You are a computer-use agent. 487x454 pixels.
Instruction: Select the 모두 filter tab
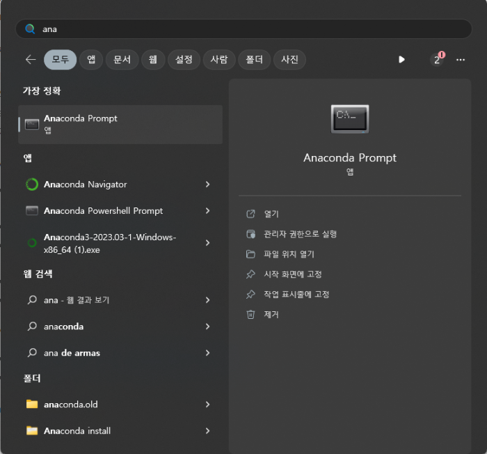61,59
